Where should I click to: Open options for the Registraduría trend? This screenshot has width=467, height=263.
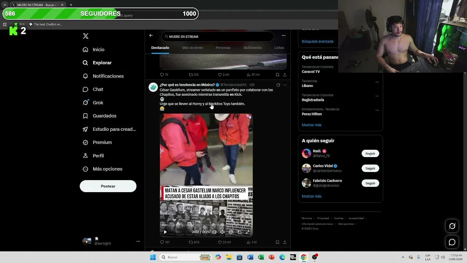(377, 96)
